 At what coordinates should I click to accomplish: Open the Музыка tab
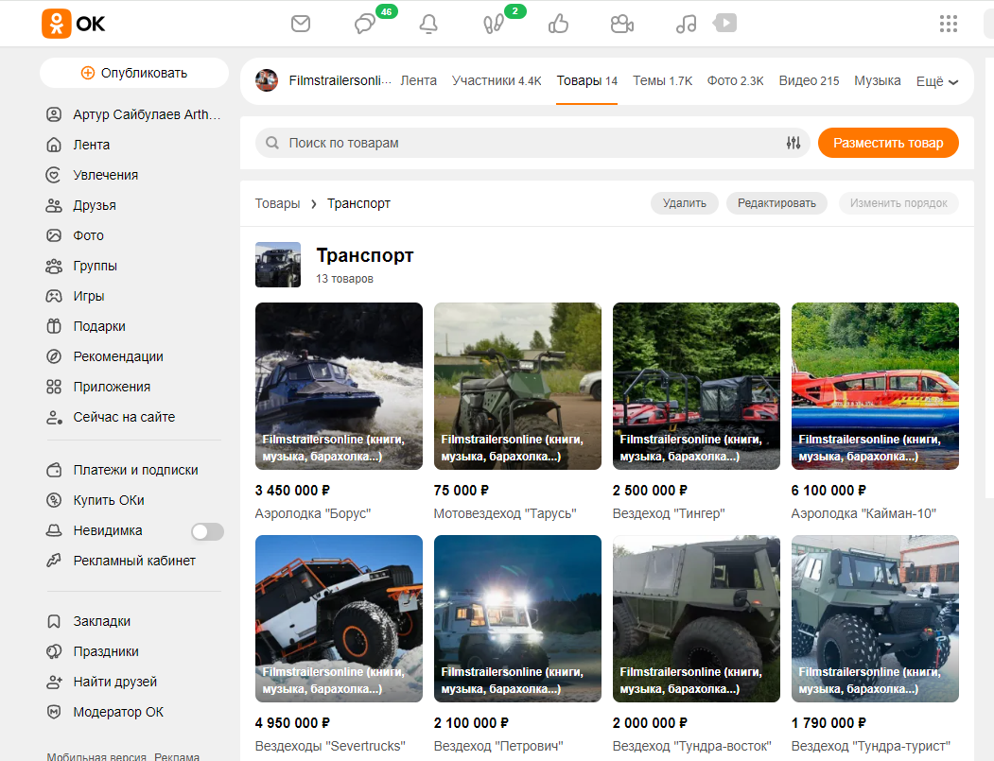[878, 81]
